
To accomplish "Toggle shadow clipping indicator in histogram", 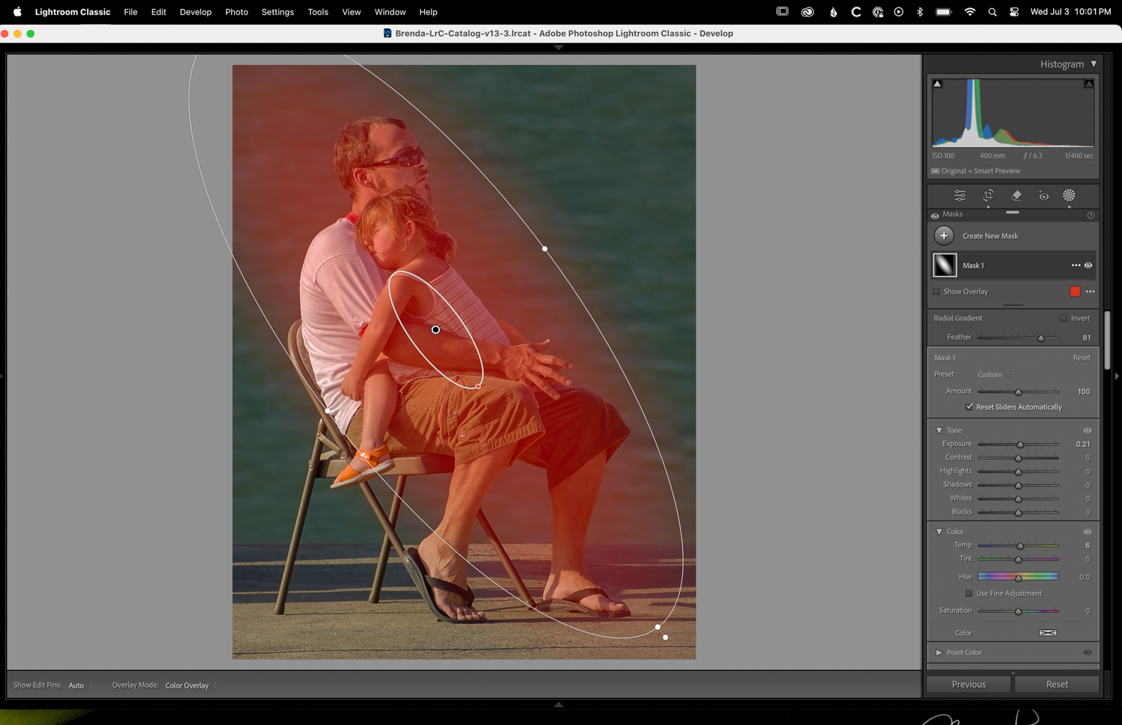I will (937, 84).
